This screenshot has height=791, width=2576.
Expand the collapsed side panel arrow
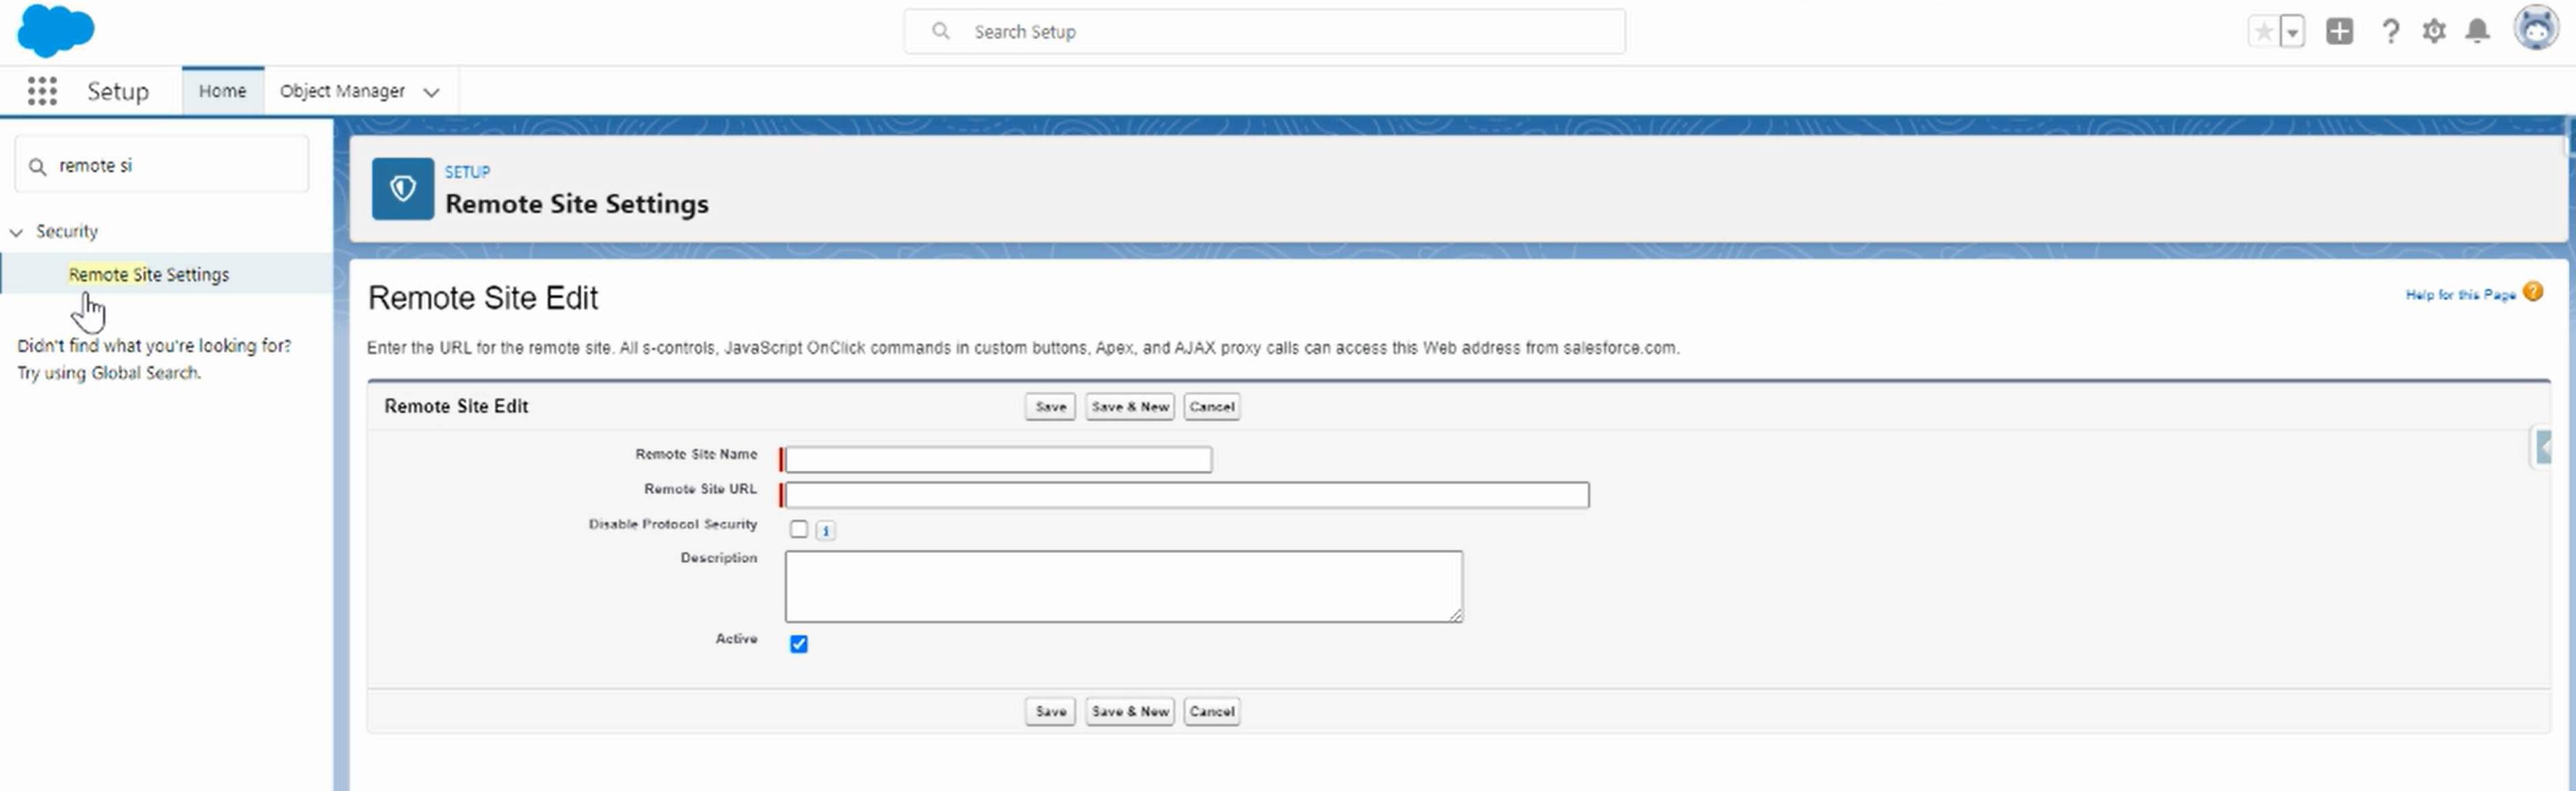click(x=2543, y=447)
